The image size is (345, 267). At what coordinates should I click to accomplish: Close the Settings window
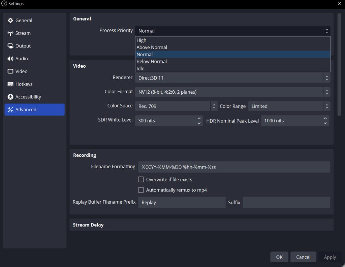[340, 3]
